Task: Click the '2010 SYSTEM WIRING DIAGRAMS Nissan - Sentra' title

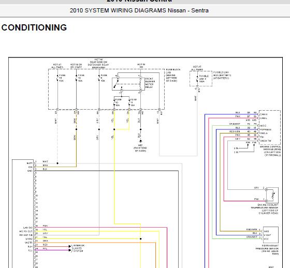Action: pos(139,10)
